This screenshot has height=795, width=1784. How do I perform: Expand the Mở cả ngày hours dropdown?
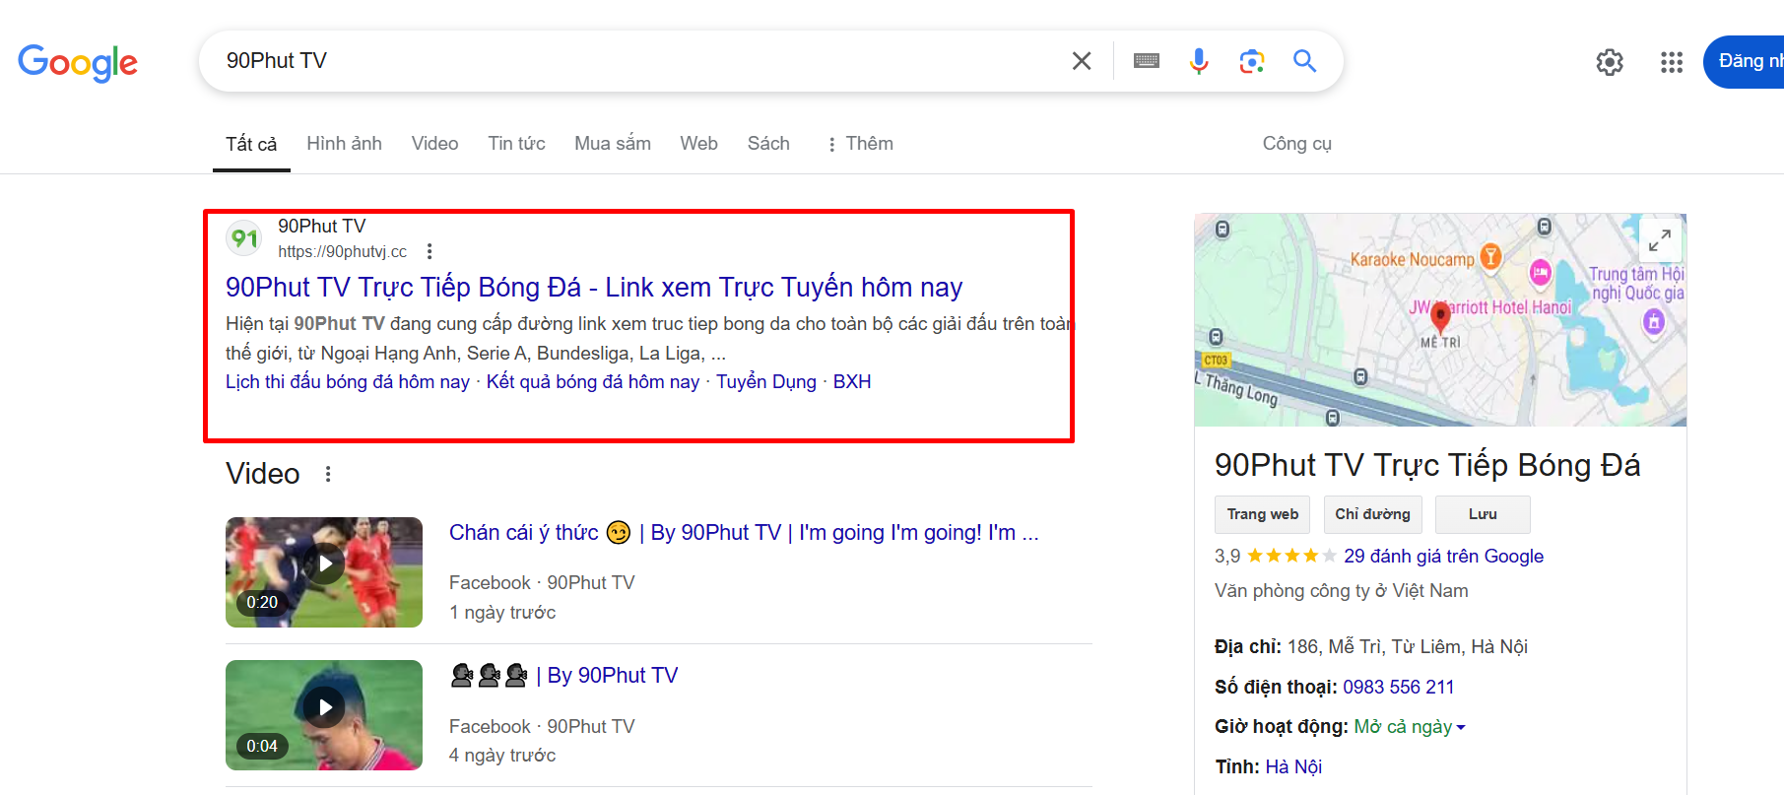tap(1410, 727)
